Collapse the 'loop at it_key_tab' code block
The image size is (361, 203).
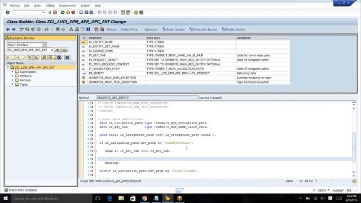95,151
